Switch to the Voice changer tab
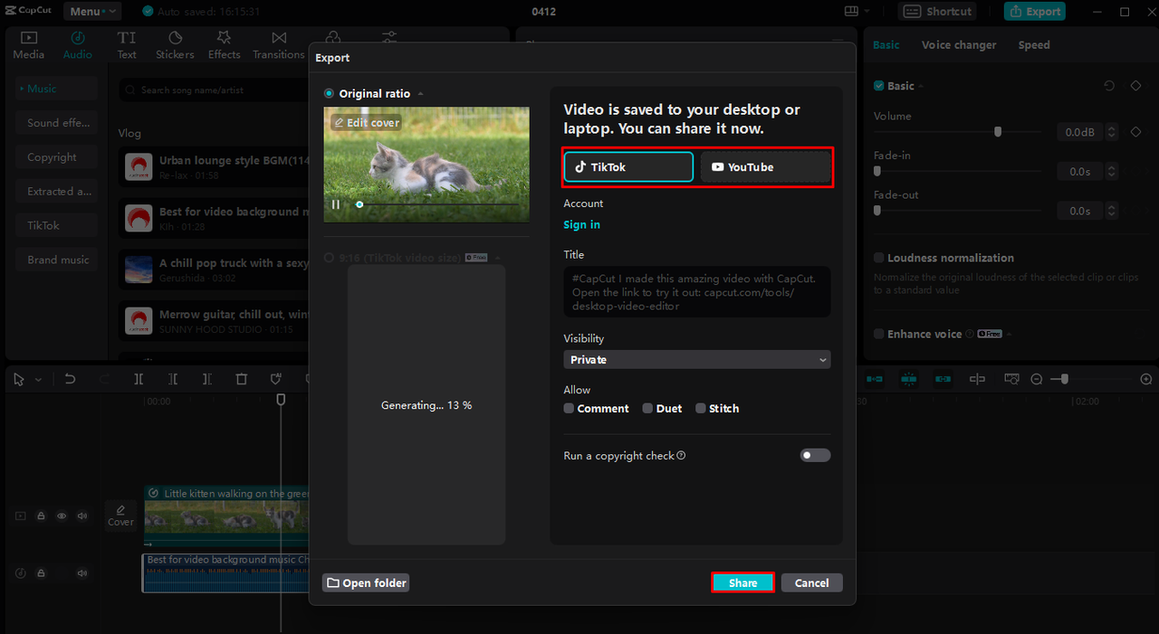Image resolution: width=1159 pixels, height=634 pixels. pos(959,45)
